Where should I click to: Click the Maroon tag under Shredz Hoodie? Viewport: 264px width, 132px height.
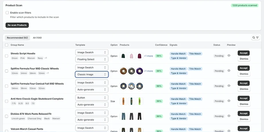point(31,58)
